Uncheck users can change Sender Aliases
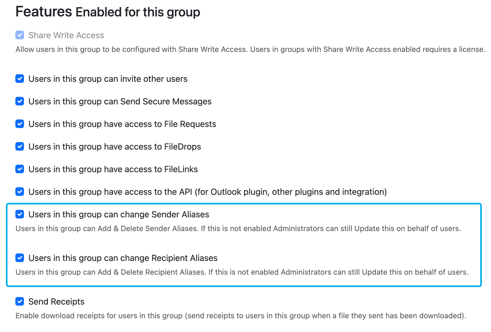The image size is (491, 332). pos(20,214)
